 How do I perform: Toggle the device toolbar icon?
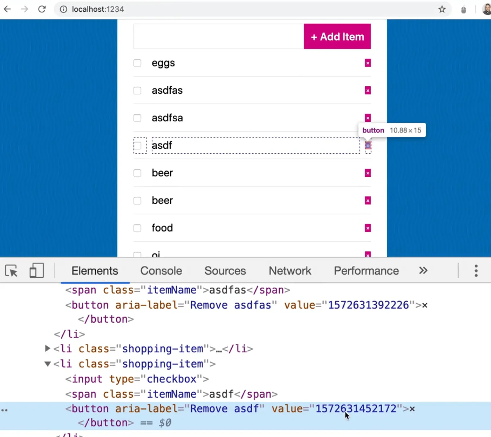point(36,271)
